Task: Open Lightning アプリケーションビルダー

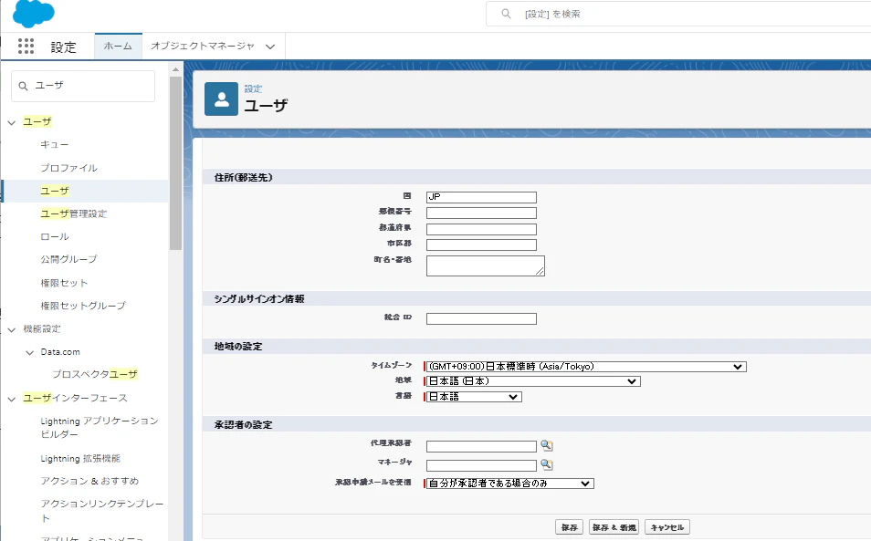Action: click(100, 427)
